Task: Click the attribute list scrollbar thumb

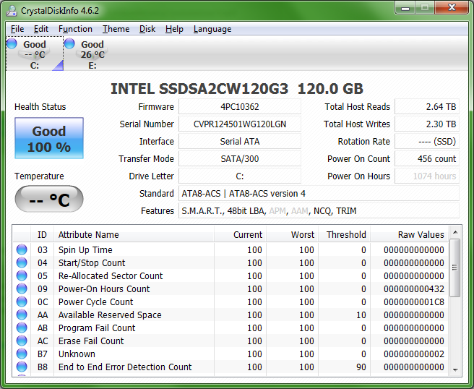Action: [x=454, y=268]
